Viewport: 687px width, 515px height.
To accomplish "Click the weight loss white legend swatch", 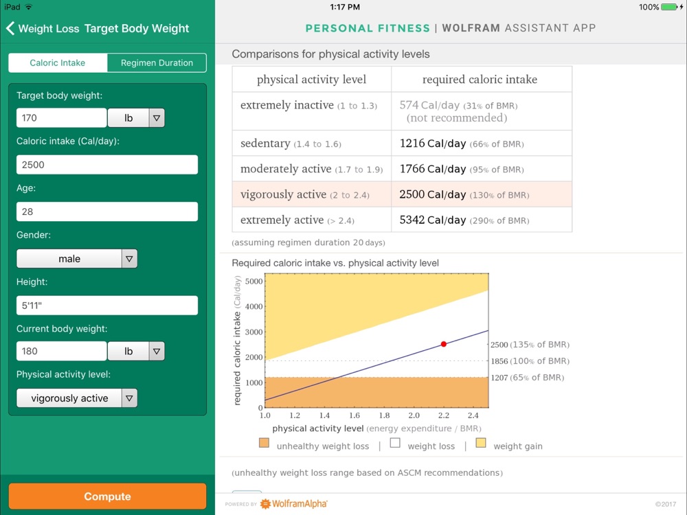I will (x=395, y=443).
